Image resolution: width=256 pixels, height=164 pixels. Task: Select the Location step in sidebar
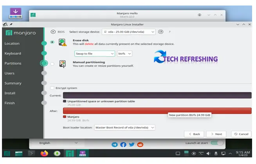(x=12, y=44)
